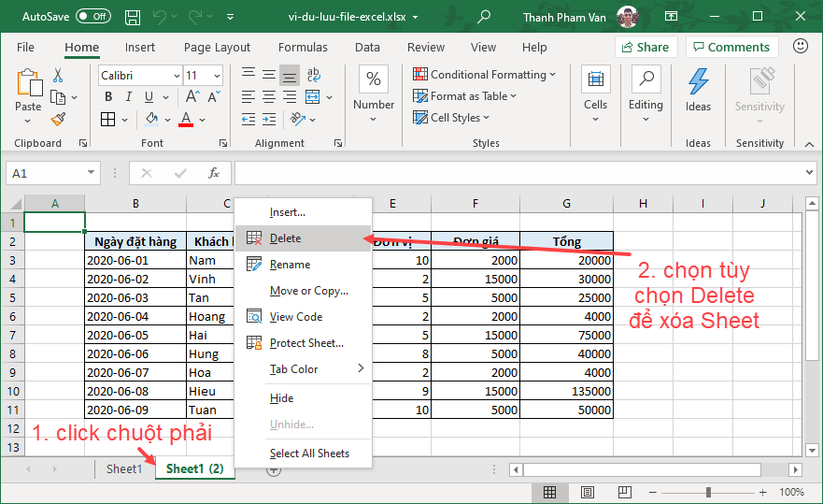Open the font size 11 dropdown
This screenshot has width=823, height=504.
[x=217, y=76]
